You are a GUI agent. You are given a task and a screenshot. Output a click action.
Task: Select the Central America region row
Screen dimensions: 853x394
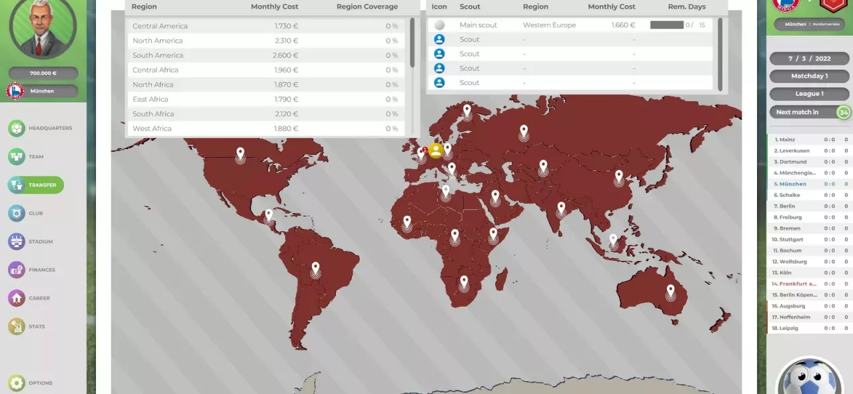266,26
